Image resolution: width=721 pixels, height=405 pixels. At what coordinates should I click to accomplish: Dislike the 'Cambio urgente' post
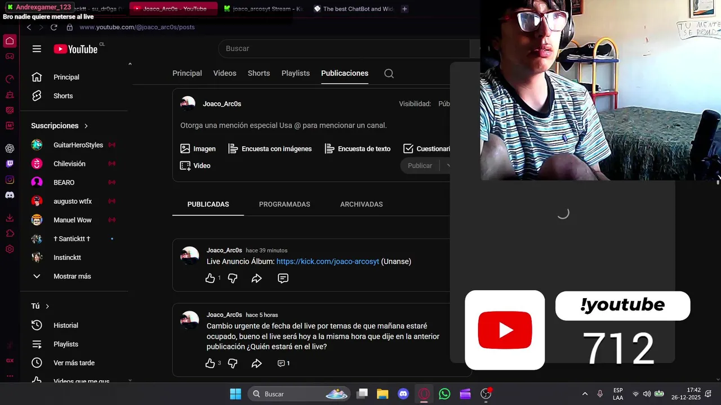pos(233,363)
